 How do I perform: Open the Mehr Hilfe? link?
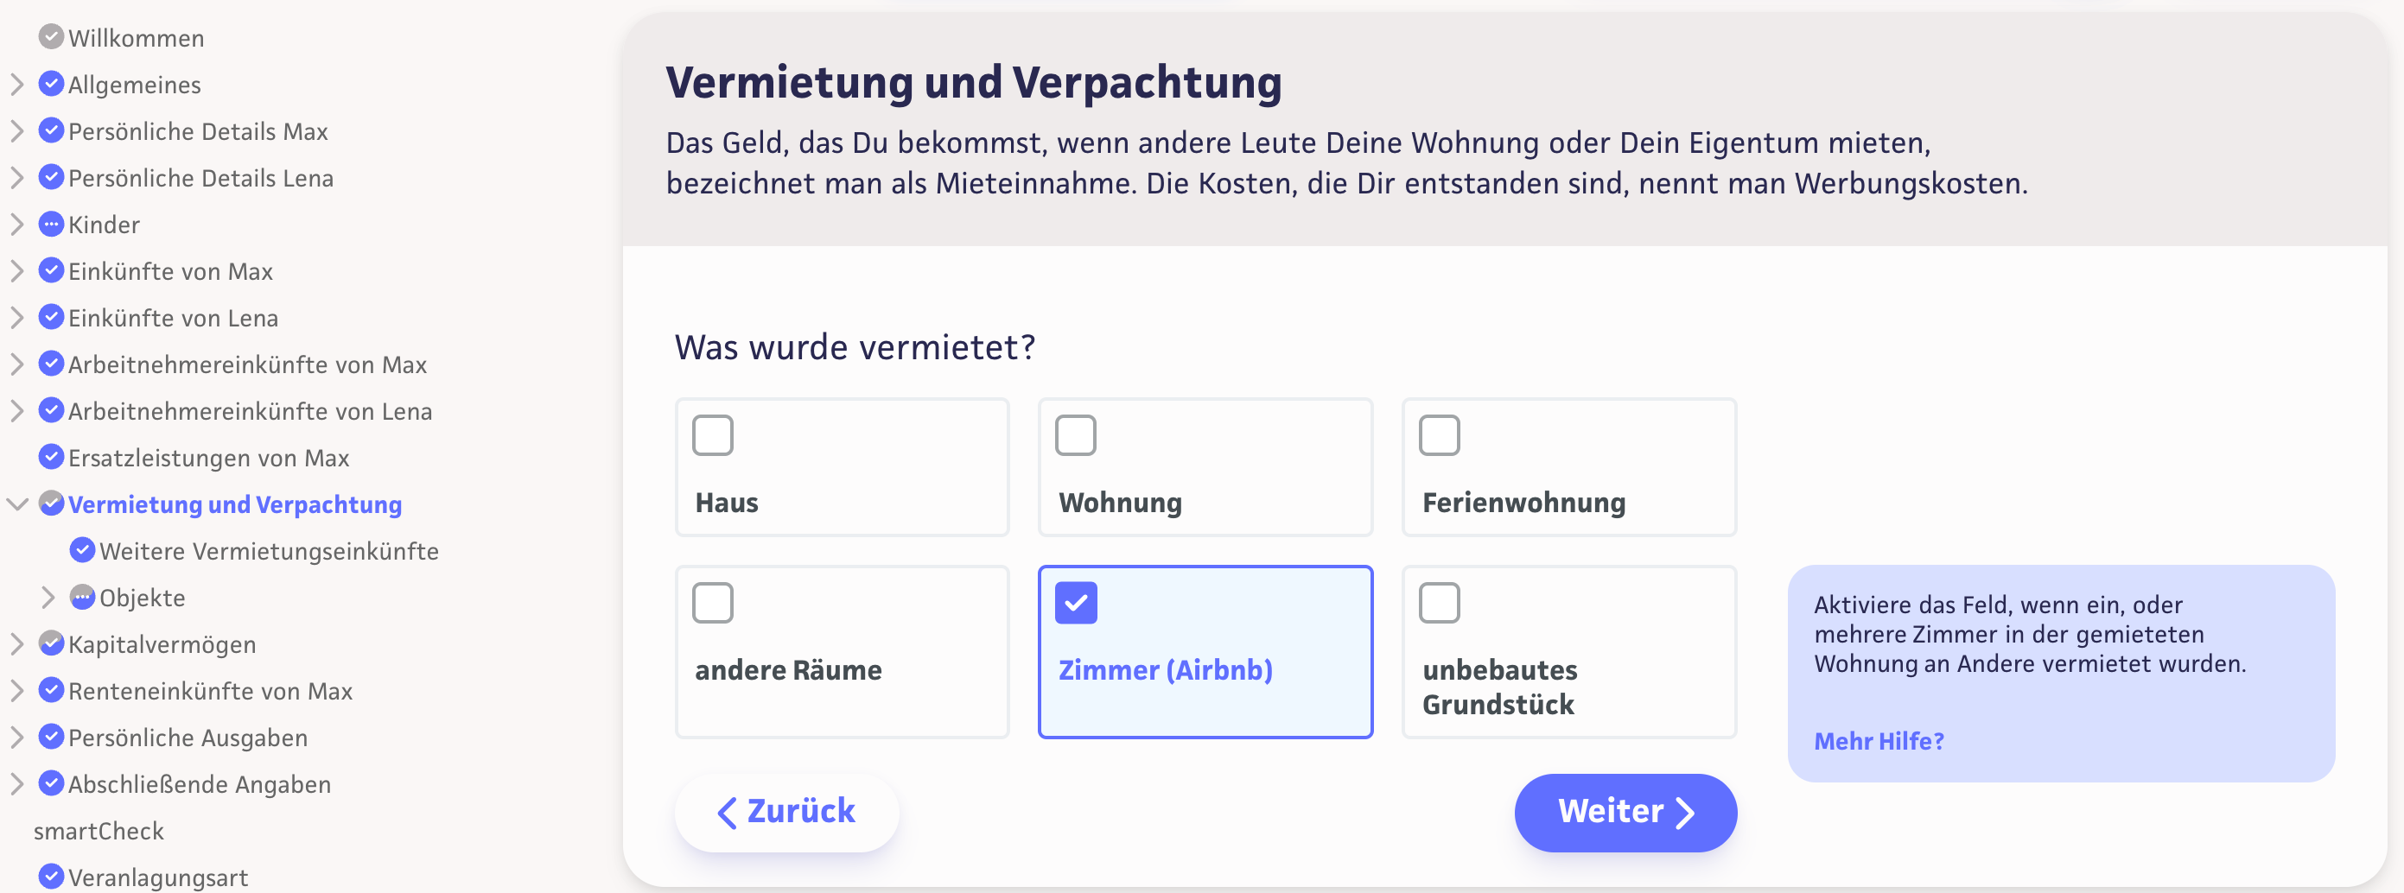(1878, 741)
